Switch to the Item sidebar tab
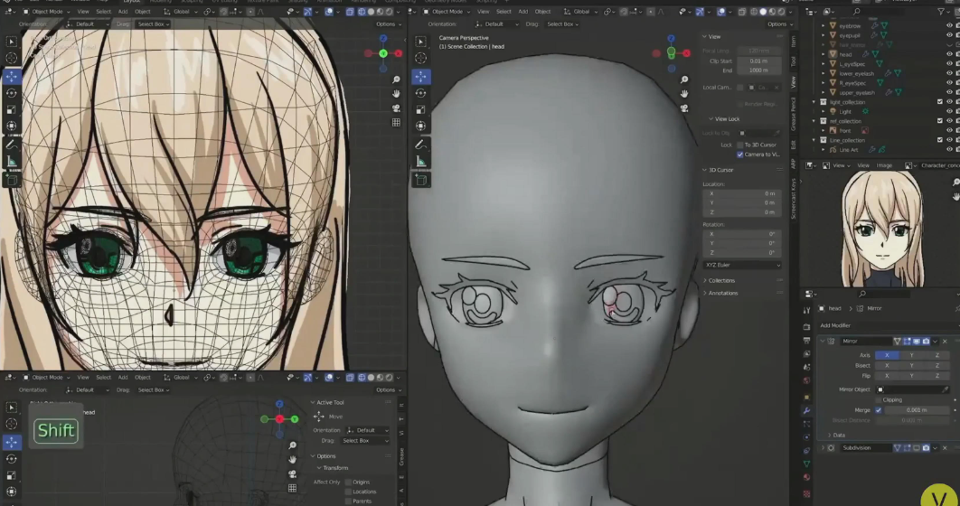This screenshot has height=506, width=960. coord(794,41)
